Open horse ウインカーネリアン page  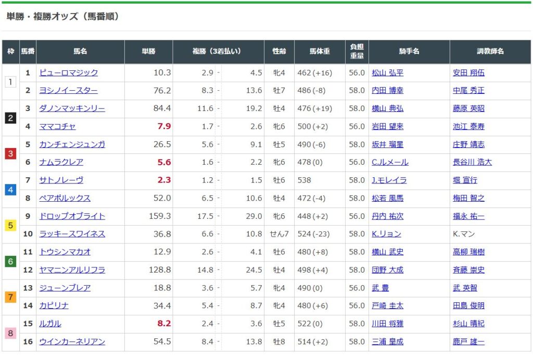pos(72,341)
